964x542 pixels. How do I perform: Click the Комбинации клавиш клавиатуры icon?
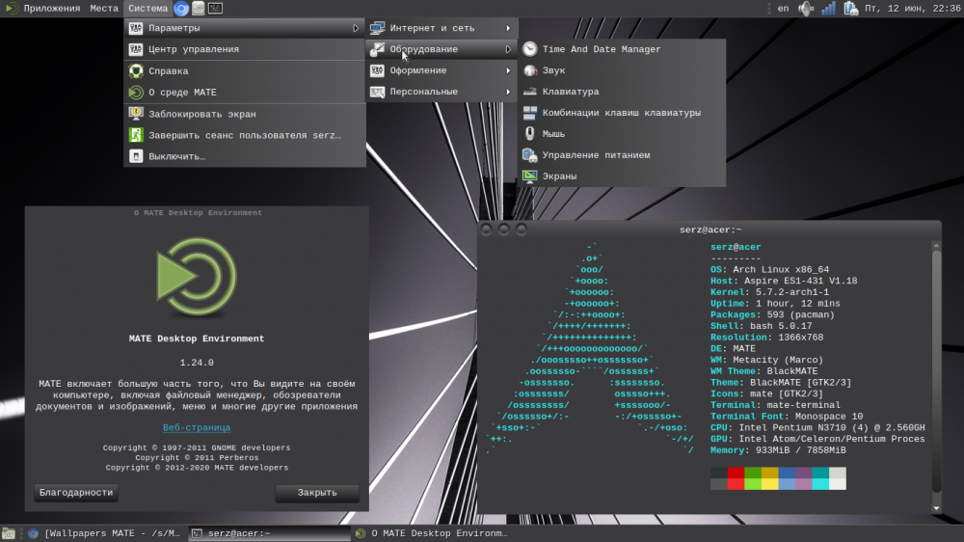point(530,113)
